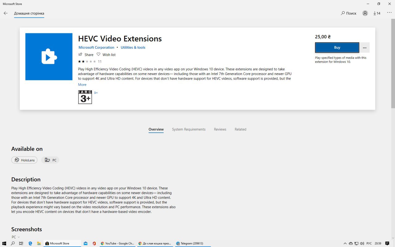Buy the app for 25,00 ₴

(337, 48)
